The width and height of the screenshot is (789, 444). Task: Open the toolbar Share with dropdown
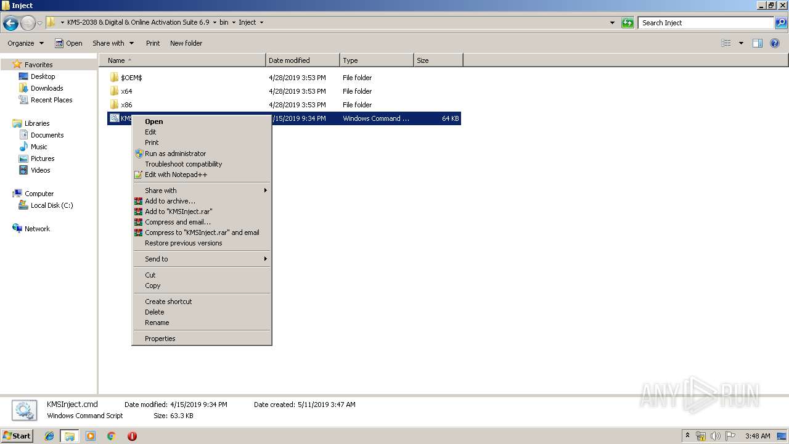pos(113,43)
